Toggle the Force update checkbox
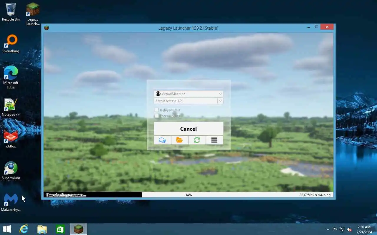The height and width of the screenshot is (235, 377). (x=157, y=116)
